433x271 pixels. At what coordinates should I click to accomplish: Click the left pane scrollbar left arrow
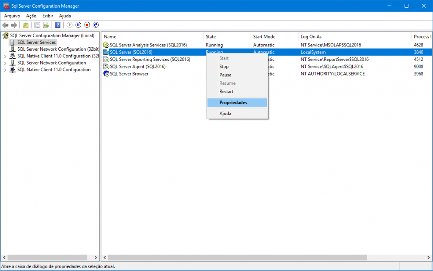(x=4, y=257)
